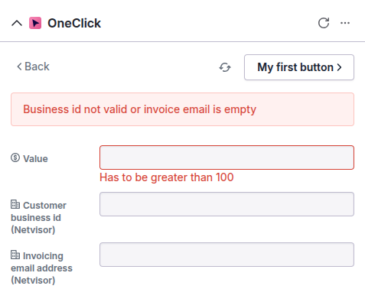
Task: Focus the Customer business id input field
Action: [226, 204]
